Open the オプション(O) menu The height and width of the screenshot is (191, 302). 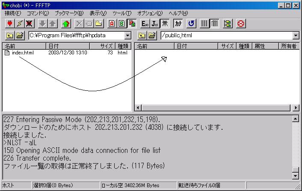(x=150, y=13)
